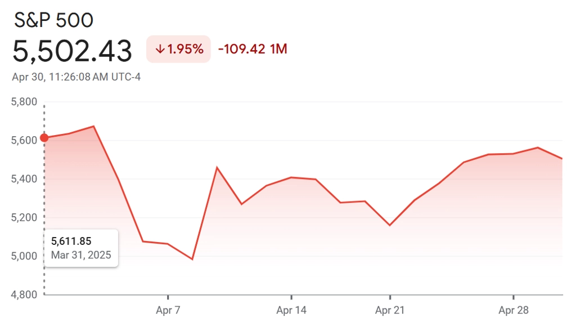This screenshot has width=576, height=322.
Task: Click the chart's lowest point after Apr 7
Action: coord(192,259)
